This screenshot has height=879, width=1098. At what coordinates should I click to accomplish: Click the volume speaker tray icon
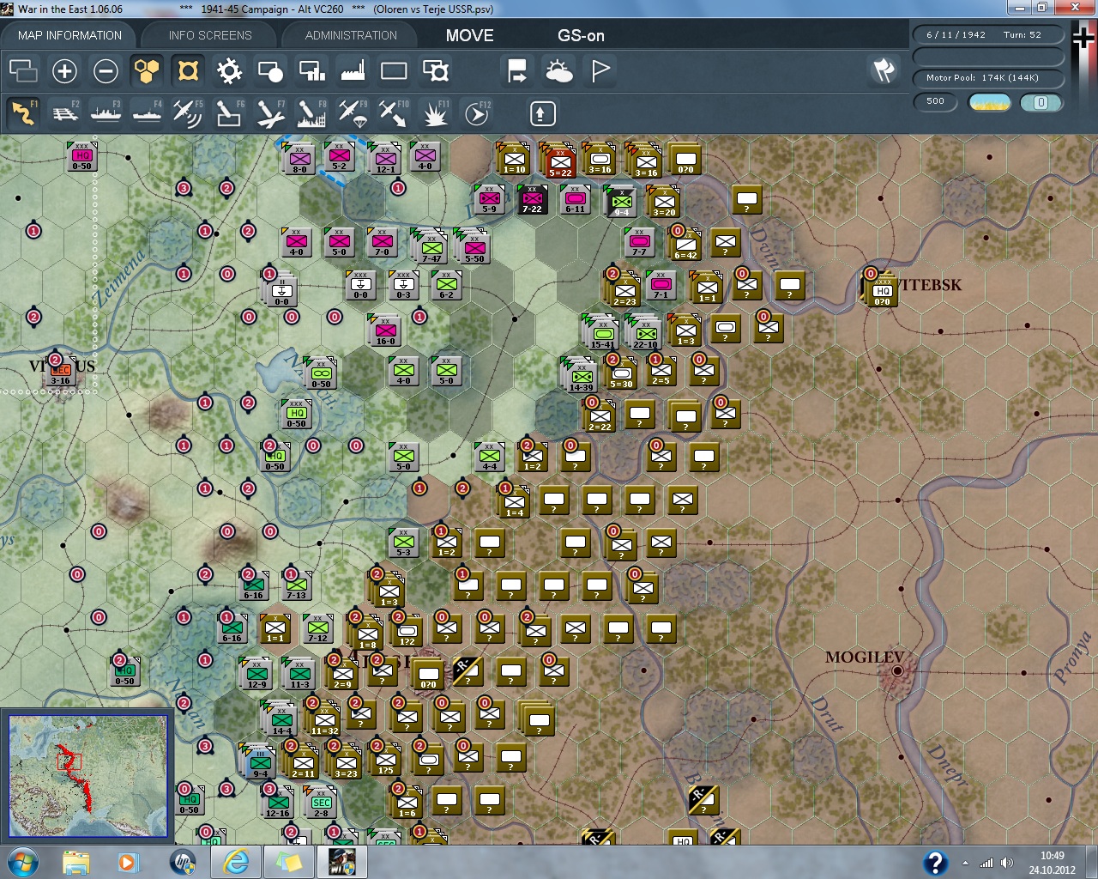(x=1005, y=863)
